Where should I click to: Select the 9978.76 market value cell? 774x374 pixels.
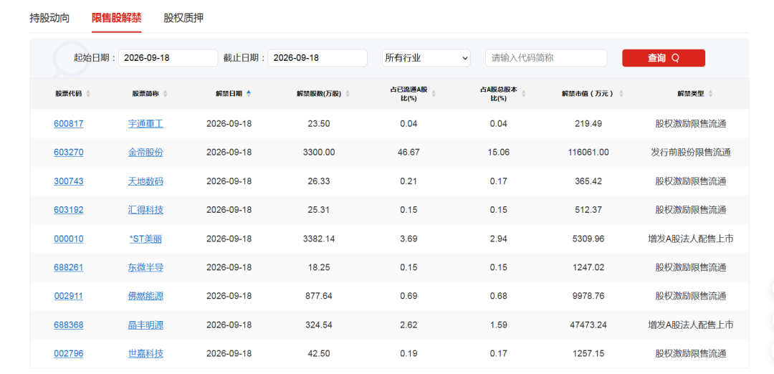588,297
